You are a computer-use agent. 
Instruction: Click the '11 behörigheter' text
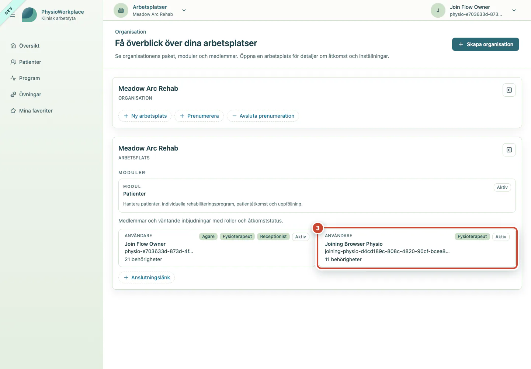343,259
